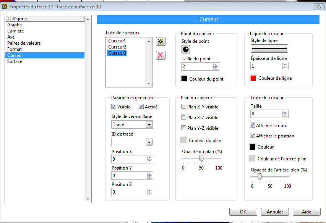Decrease the Position Z value
This screenshot has width=326, height=223.
[150, 194]
